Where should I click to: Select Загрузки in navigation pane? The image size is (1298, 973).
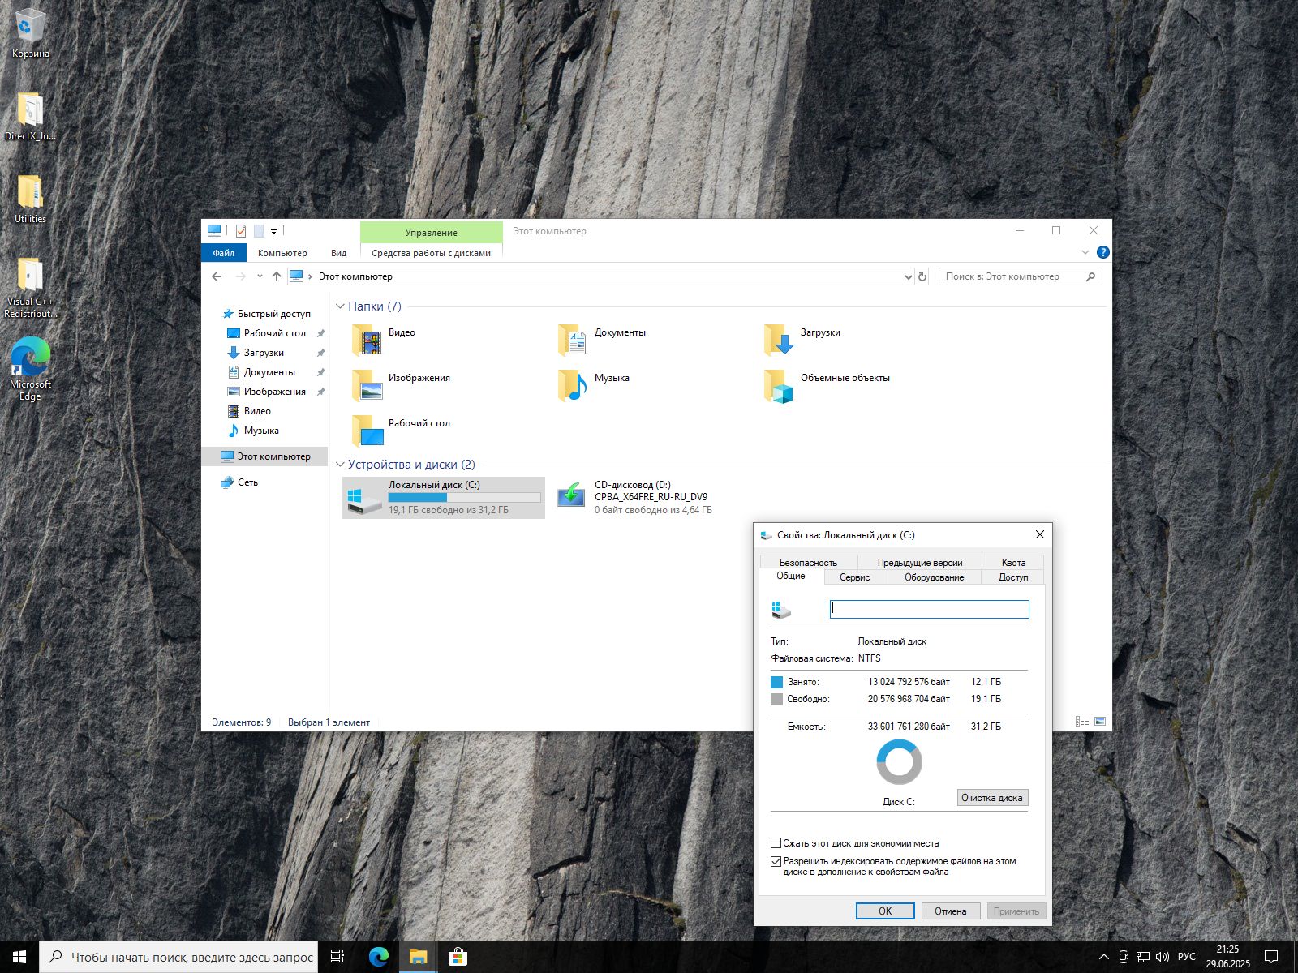click(x=264, y=353)
